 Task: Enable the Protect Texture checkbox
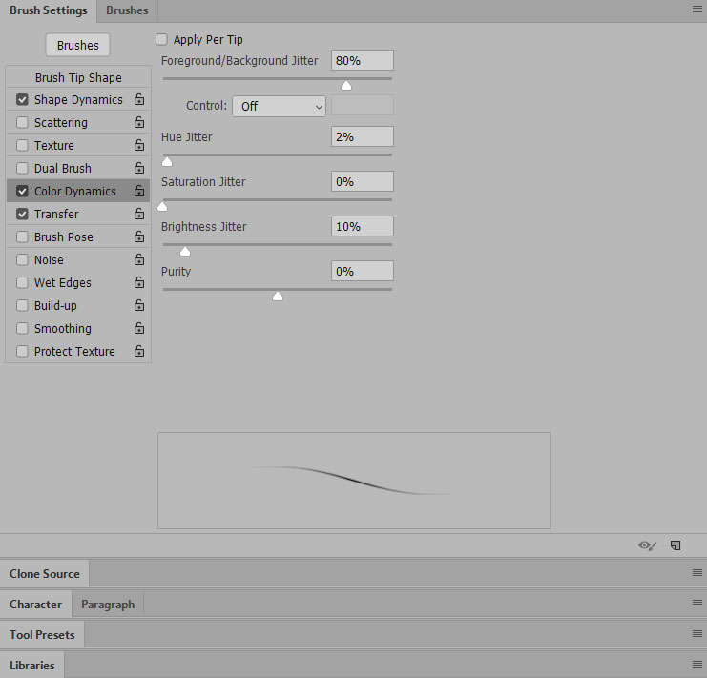[x=22, y=351]
